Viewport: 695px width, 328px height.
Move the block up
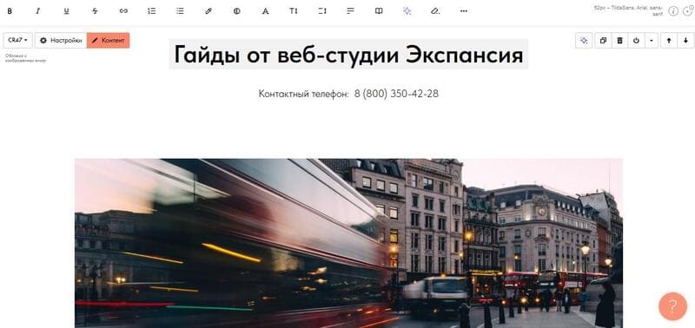coord(669,41)
